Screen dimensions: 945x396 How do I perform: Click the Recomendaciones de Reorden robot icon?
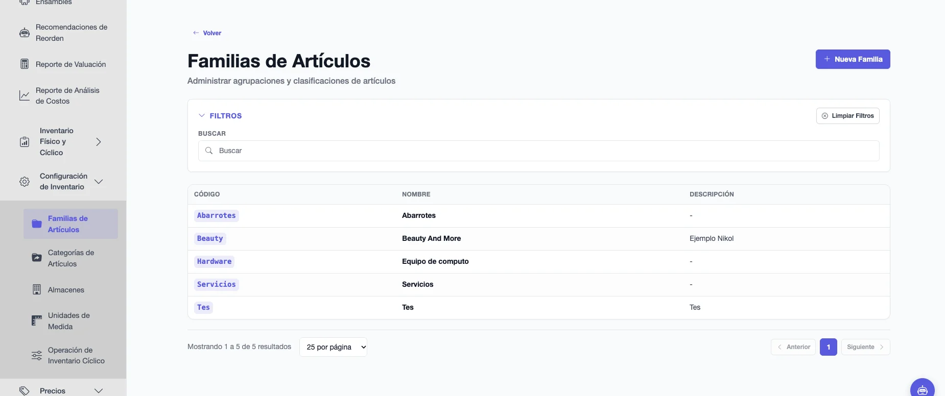(25, 33)
